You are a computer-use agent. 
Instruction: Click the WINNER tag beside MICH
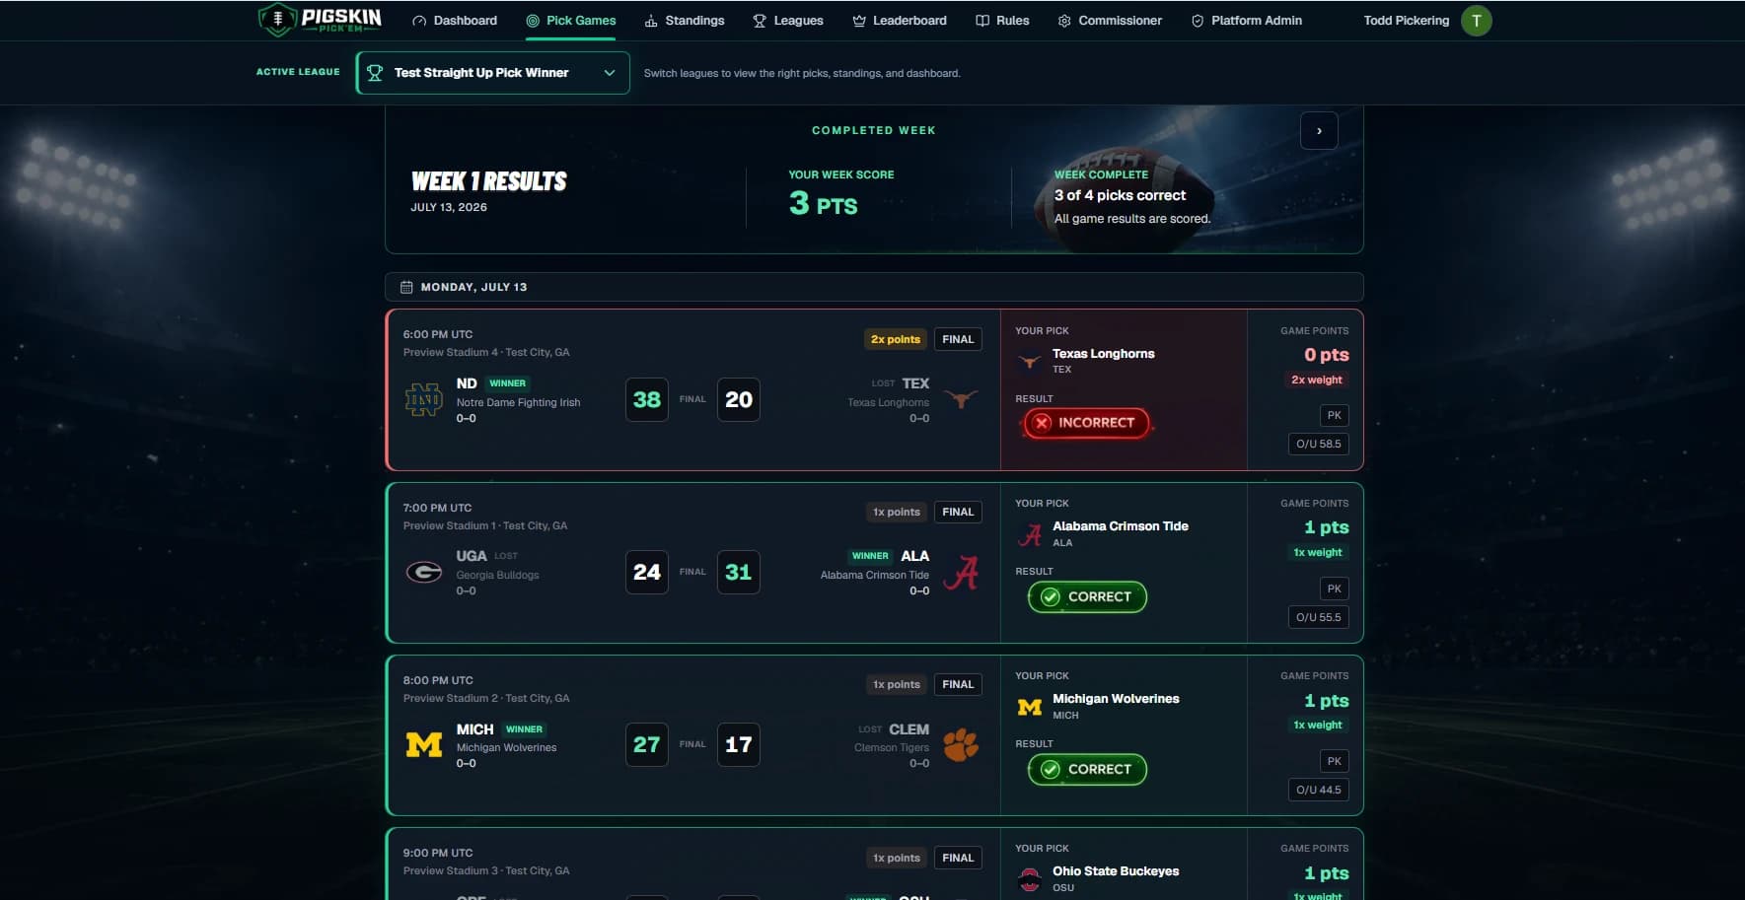point(524,729)
